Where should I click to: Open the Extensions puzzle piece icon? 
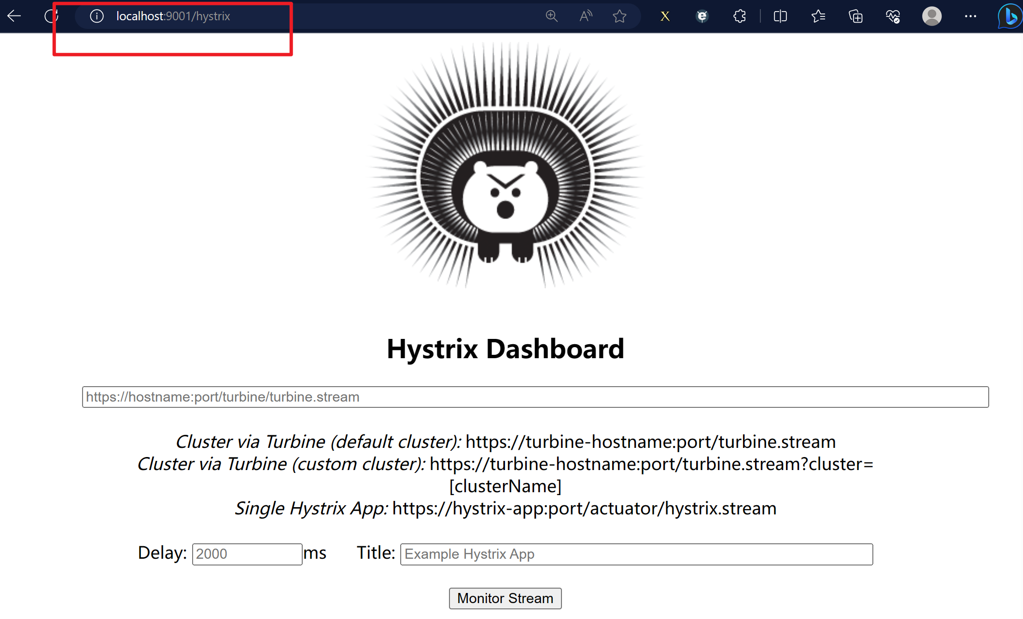pyautogui.click(x=739, y=16)
